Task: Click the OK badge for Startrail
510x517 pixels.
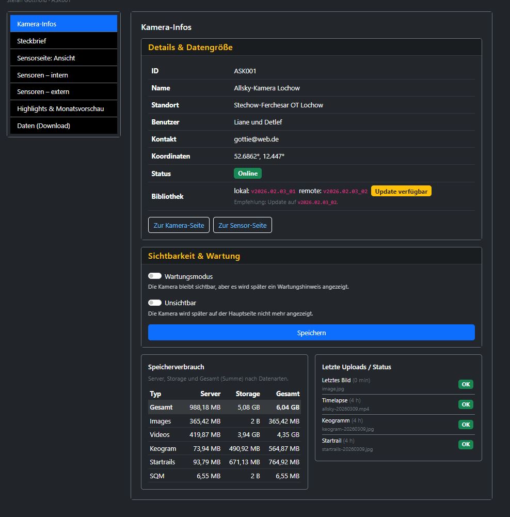Action: [x=466, y=444]
